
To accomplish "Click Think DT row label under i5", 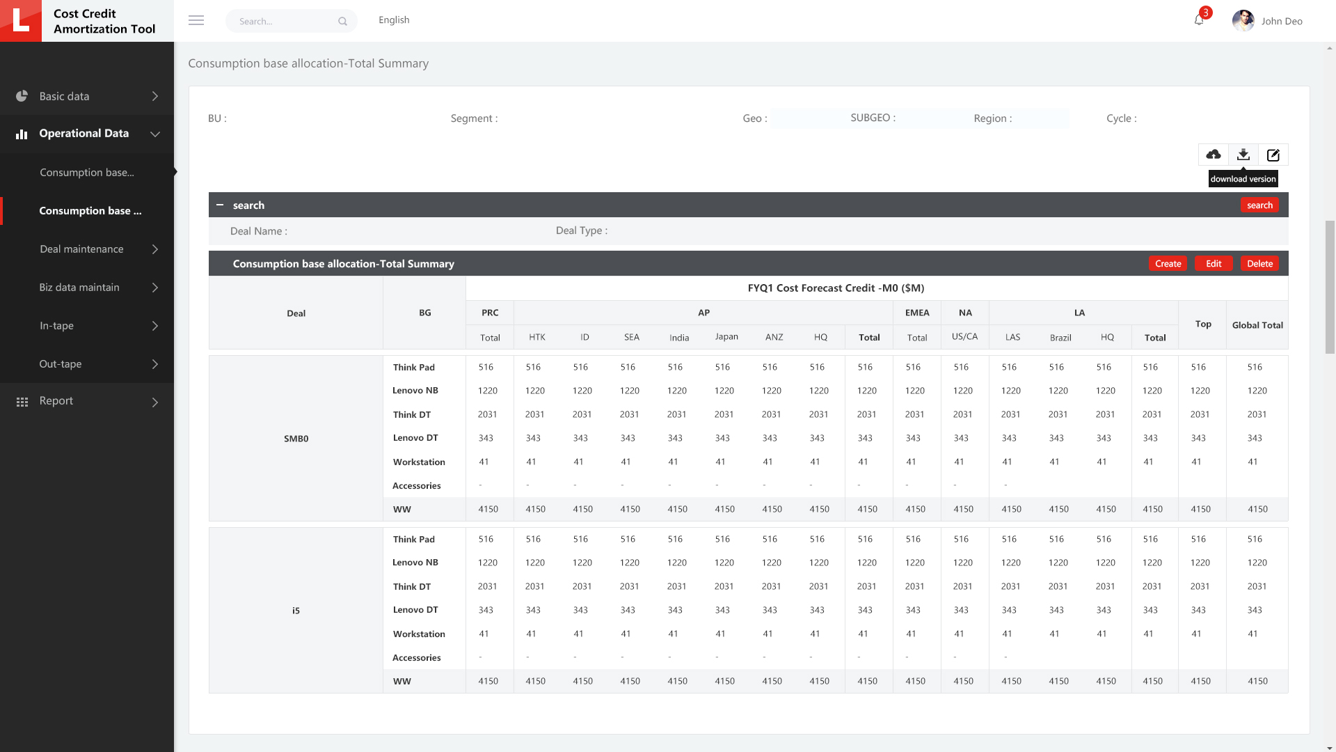I will tap(411, 587).
